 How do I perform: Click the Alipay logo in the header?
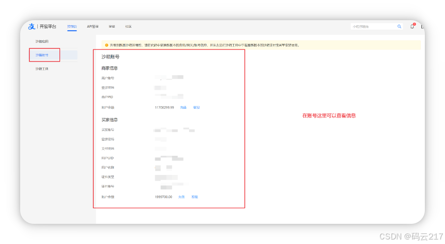pyautogui.click(x=32, y=26)
